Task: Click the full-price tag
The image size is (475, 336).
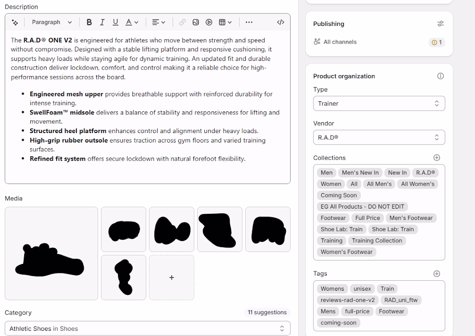Action: pyautogui.click(x=357, y=311)
